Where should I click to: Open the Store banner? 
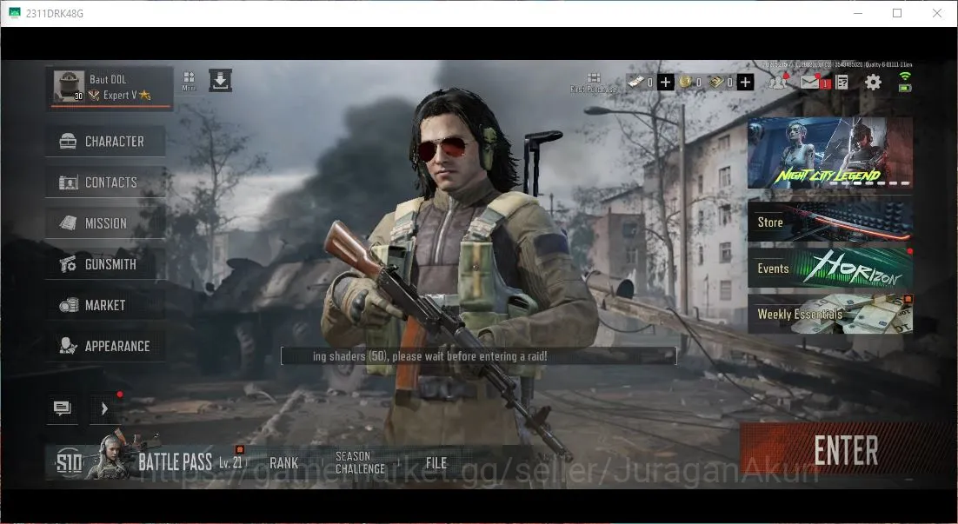(x=829, y=222)
